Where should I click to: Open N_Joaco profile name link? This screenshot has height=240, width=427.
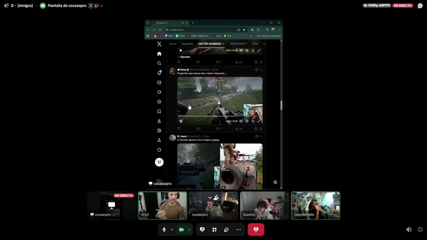(182, 136)
